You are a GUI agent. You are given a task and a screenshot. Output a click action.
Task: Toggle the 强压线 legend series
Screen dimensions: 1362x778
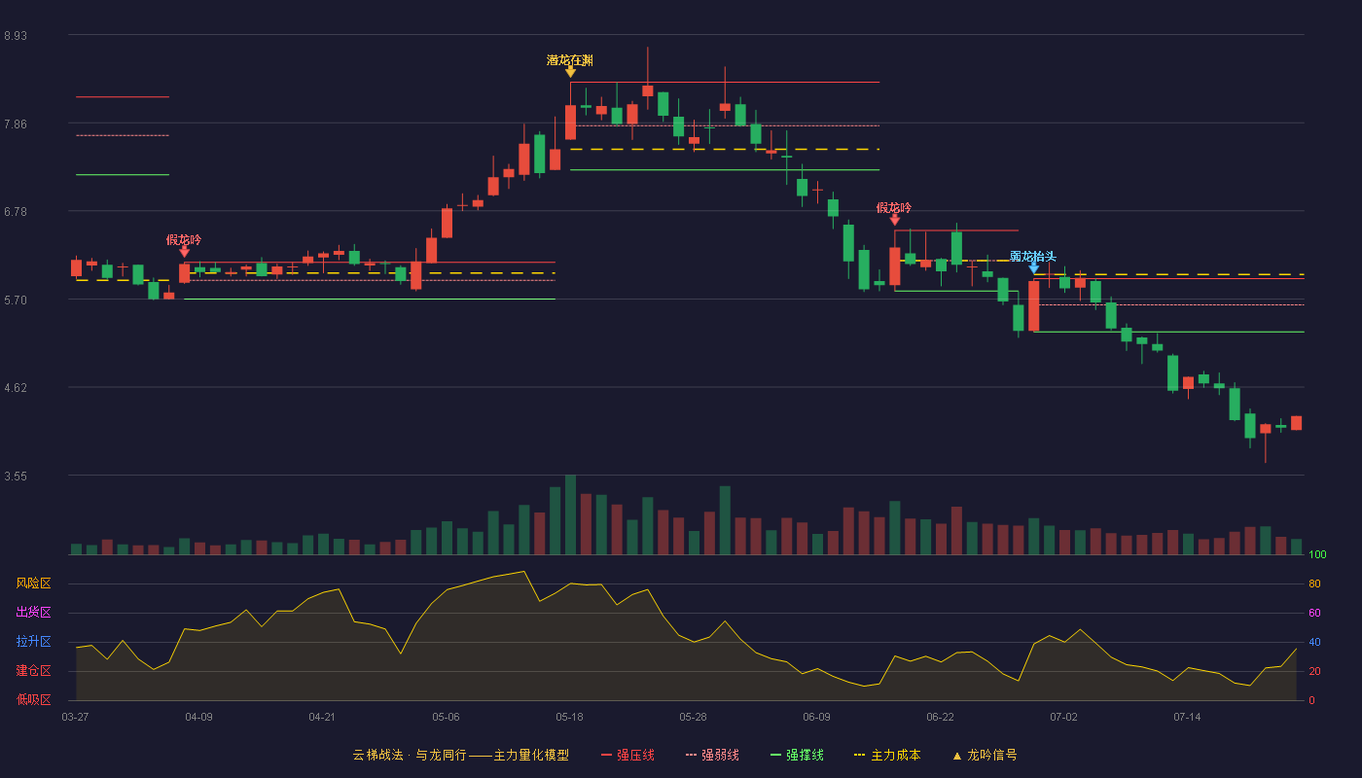pyautogui.click(x=627, y=755)
